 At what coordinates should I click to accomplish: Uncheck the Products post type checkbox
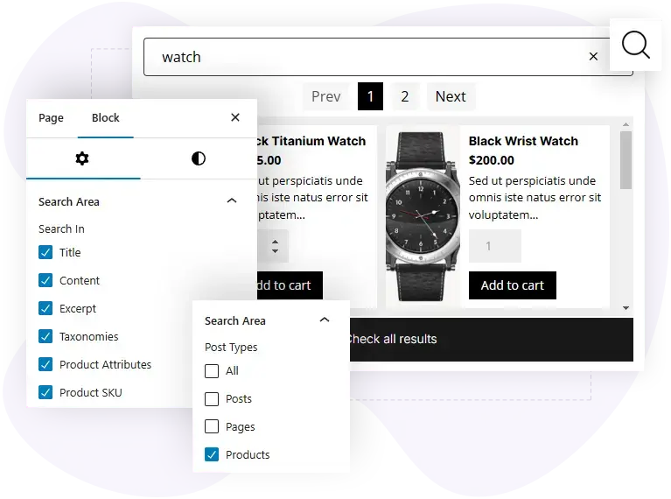(212, 454)
